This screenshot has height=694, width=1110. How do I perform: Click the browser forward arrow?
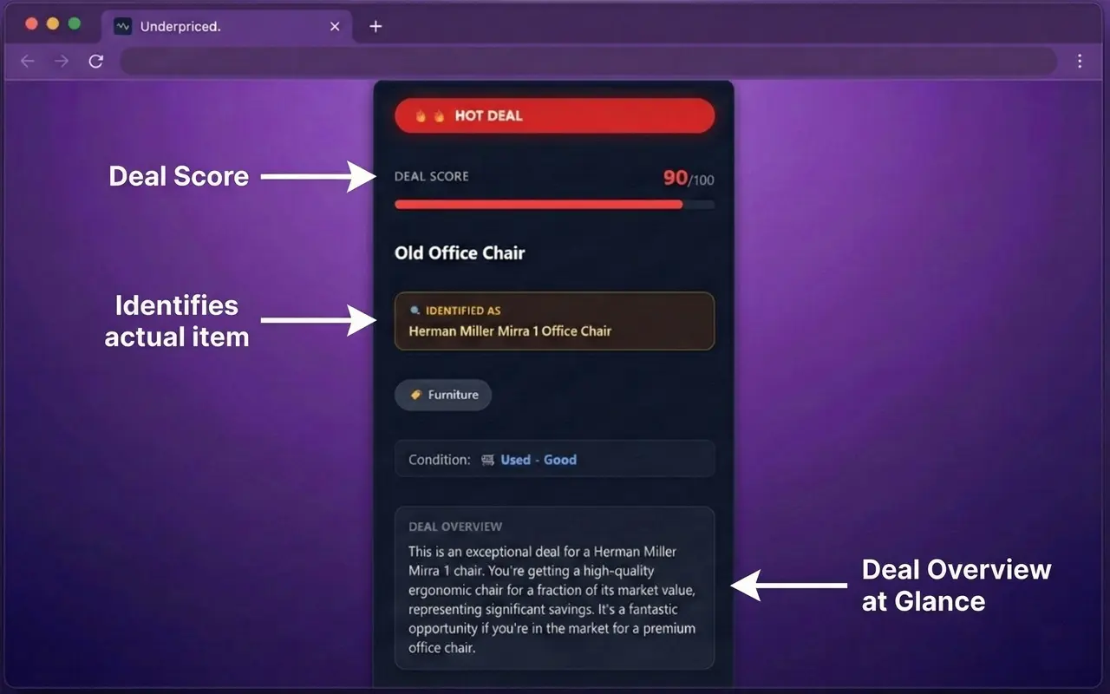click(62, 61)
